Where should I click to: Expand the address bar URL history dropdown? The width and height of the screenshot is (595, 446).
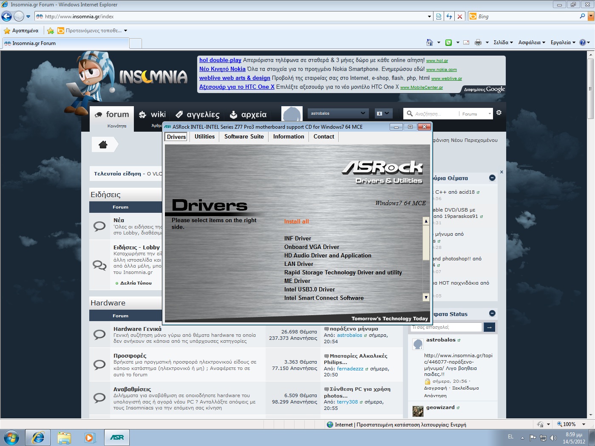[x=429, y=17]
